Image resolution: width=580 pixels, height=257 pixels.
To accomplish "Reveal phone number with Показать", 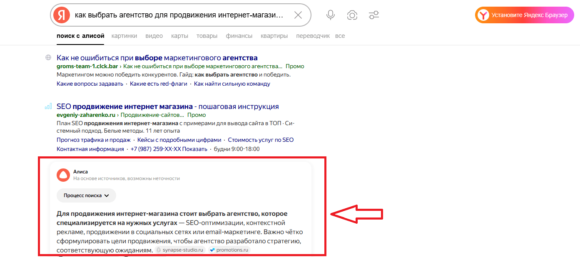I will tap(194, 149).
